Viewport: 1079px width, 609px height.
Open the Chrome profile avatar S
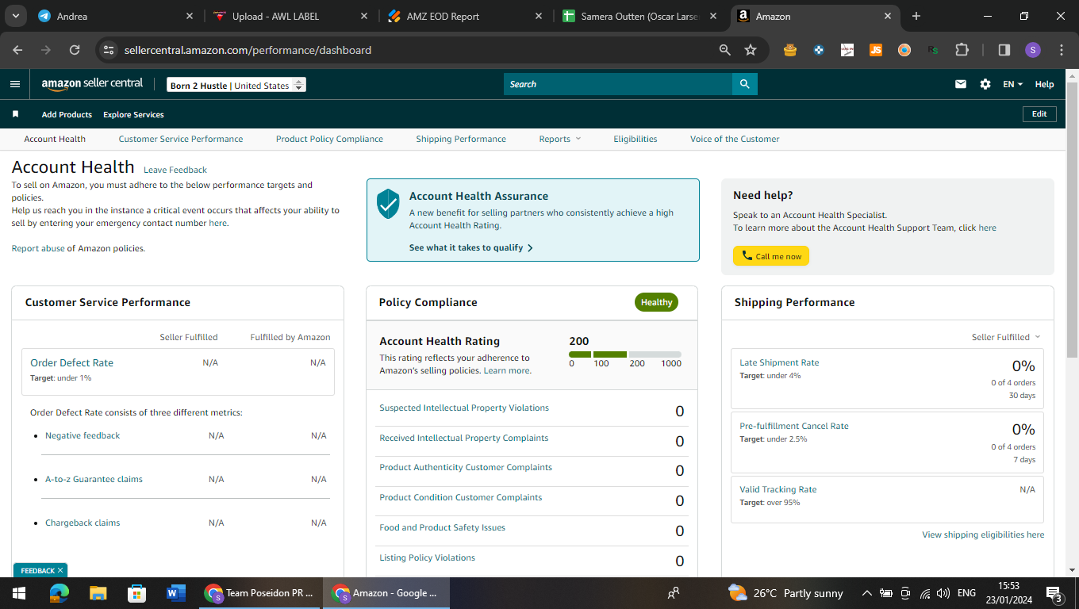[1032, 50]
